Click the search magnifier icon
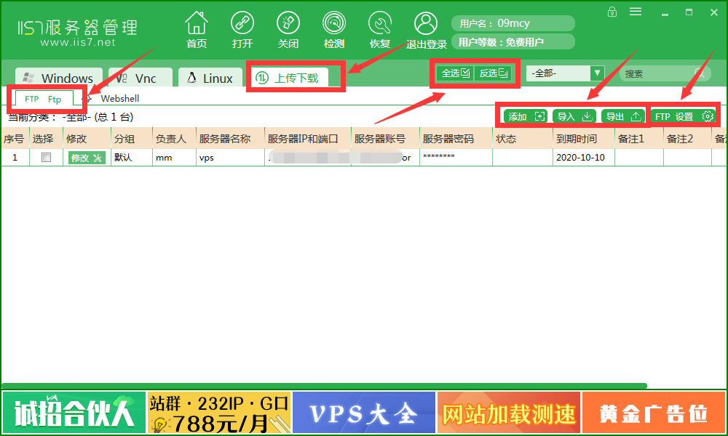Viewport: 728px width, 436px height. pos(699,73)
